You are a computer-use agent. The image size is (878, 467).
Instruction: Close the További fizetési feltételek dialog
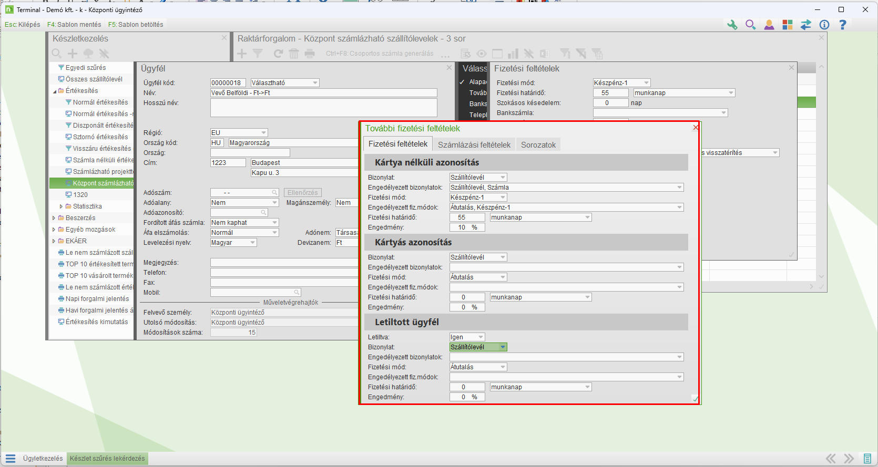[696, 128]
